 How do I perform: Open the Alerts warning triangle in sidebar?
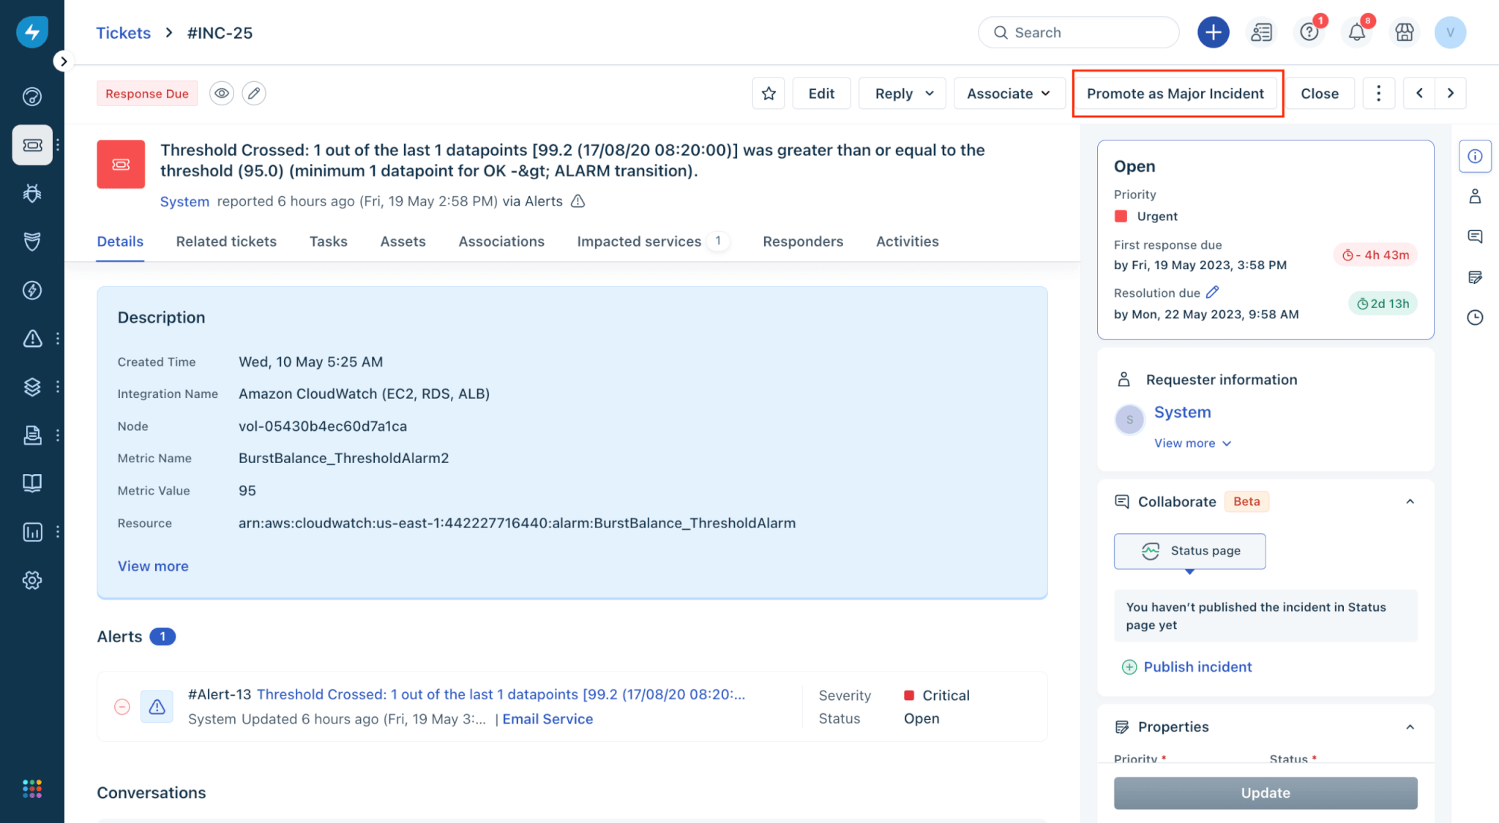(x=32, y=339)
